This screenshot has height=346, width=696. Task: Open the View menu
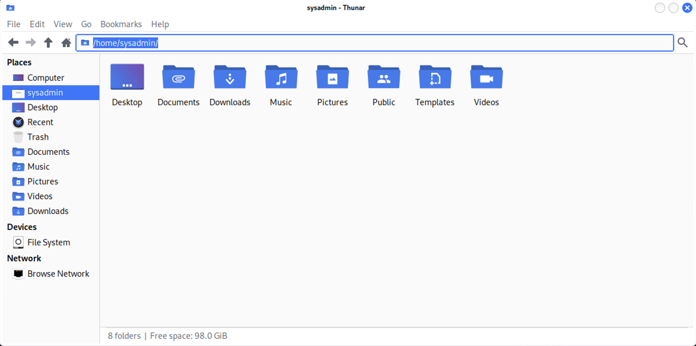point(63,24)
